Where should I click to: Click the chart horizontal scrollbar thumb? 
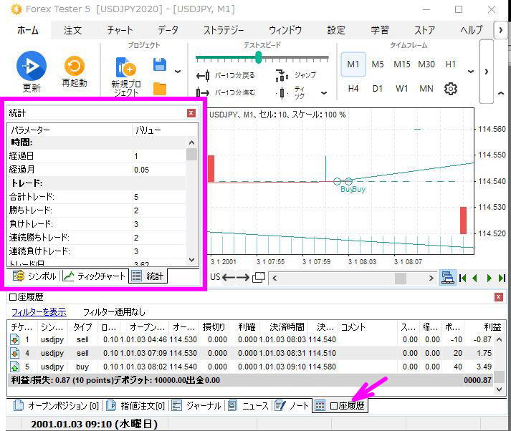[401, 279]
